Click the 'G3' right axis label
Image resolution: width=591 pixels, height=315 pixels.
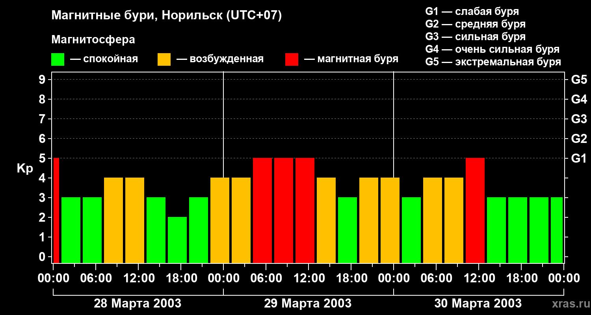[579, 119]
